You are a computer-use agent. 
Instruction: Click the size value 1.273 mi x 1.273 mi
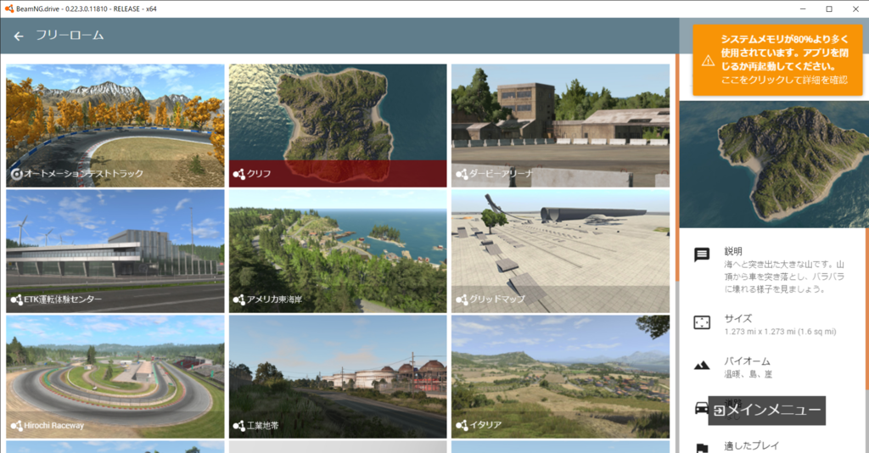click(x=781, y=332)
